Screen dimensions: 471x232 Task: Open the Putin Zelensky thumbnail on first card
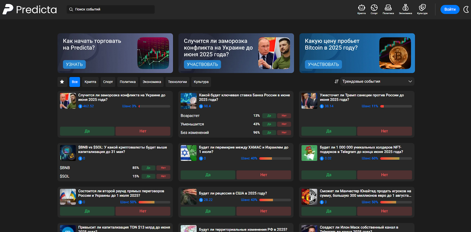point(68,101)
